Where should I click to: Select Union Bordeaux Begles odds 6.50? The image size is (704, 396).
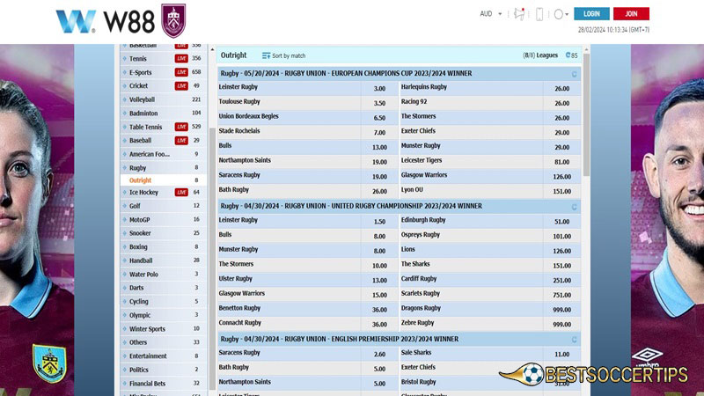click(380, 118)
